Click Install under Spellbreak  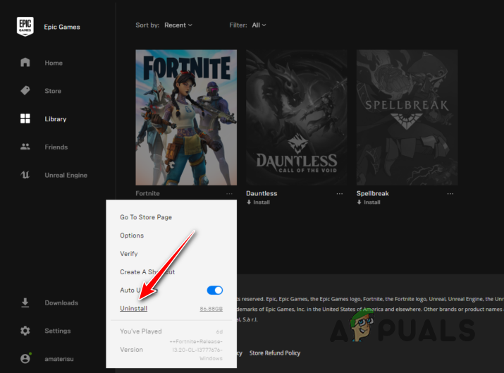(x=372, y=202)
